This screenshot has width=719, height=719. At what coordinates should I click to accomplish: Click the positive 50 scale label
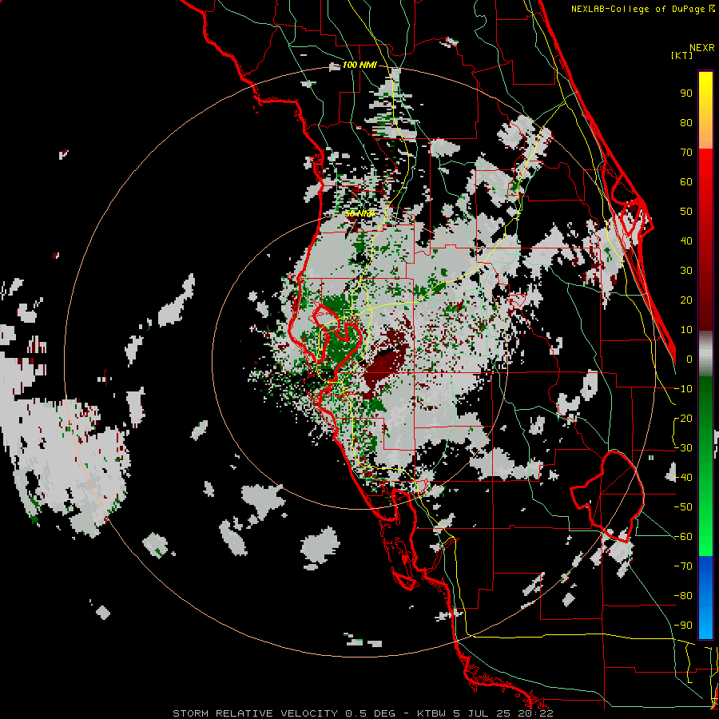686,212
